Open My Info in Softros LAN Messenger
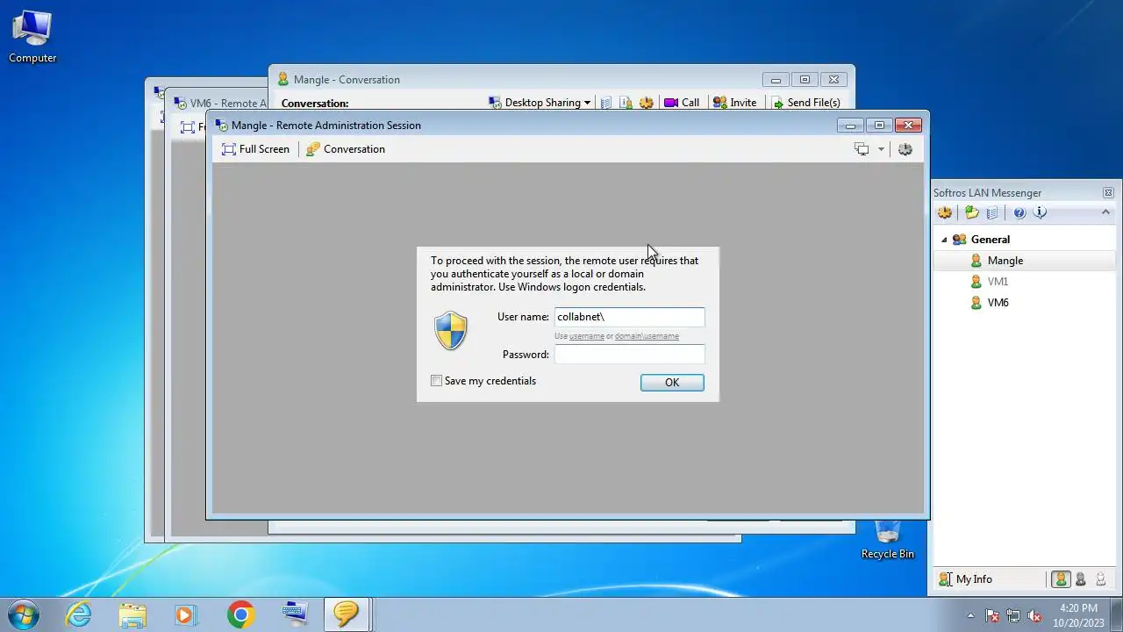The width and height of the screenshot is (1123, 632). coord(965,579)
